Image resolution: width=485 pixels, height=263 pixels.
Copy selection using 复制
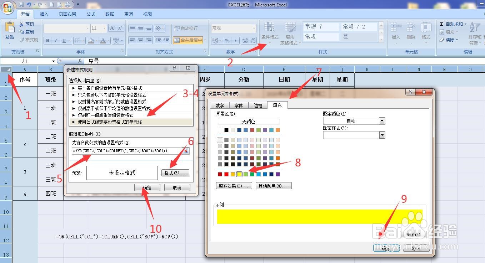pos(27,32)
